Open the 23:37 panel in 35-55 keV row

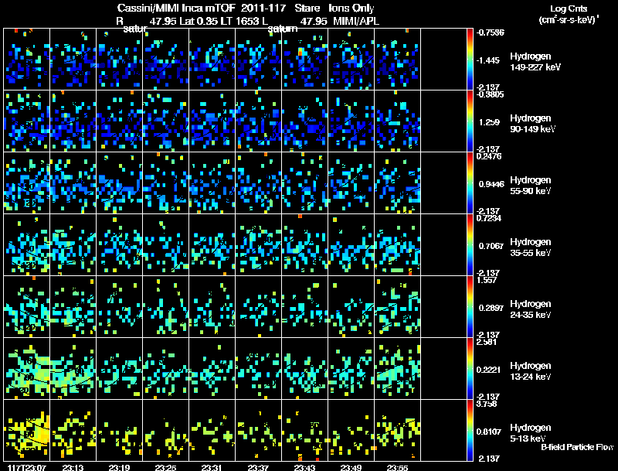pyautogui.click(x=258, y=244)
